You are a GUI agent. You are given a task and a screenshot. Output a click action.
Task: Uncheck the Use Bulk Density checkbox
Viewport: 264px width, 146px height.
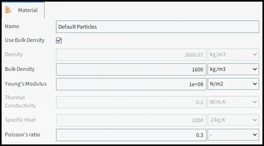point(59,40)
